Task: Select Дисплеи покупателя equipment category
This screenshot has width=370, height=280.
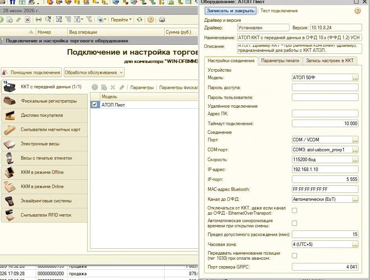Action: click(44, 116)
